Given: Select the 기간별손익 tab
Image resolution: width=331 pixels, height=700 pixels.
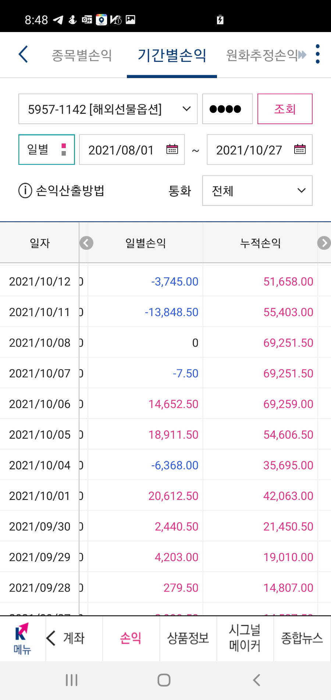Looking at the screenshot, I should tap(172, 55).
